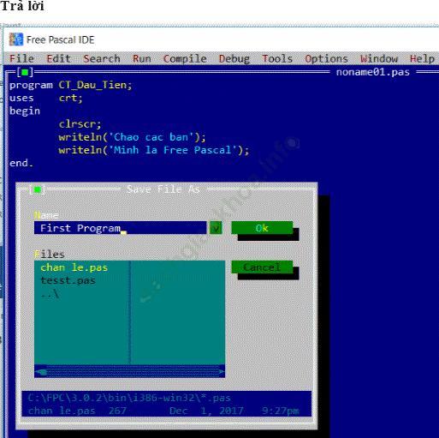Open the Debug menu
The height and width of the screenshot is (438, 439).
[x=234, y=58]
